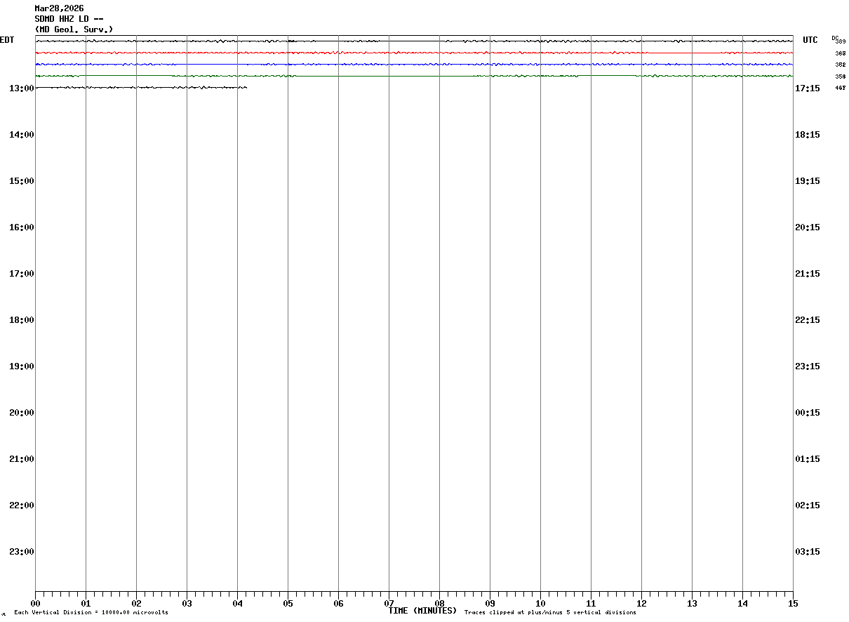This screenshot has width=849, height=622.
Task: Click minute "13" on the bottom time axis
Action: (692, 603)
